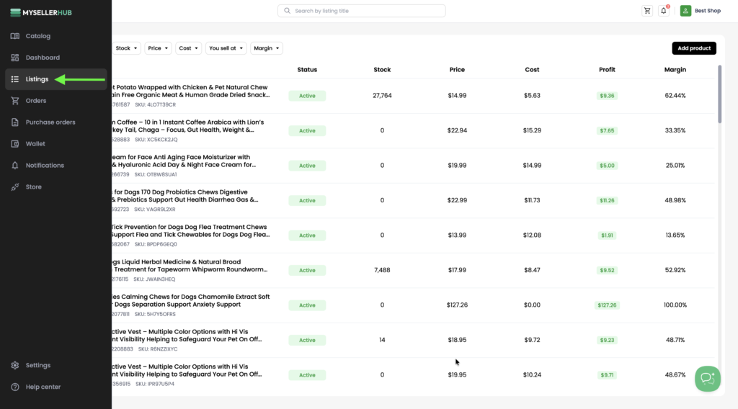Go to Store menu item
This screenshot has height=409, width=738.
point(33,187)
